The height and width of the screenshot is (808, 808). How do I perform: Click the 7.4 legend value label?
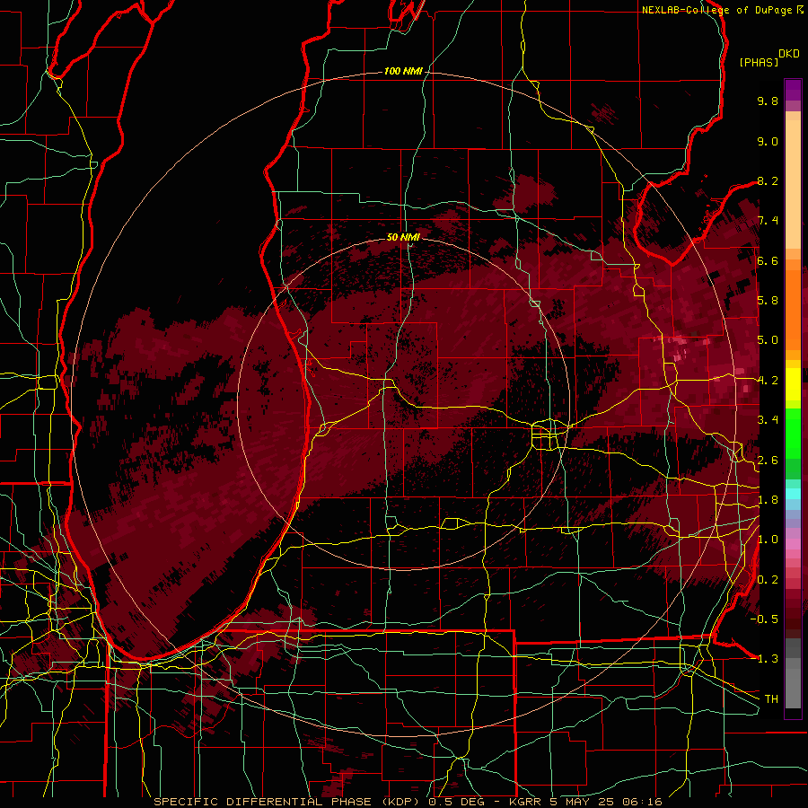768,221
